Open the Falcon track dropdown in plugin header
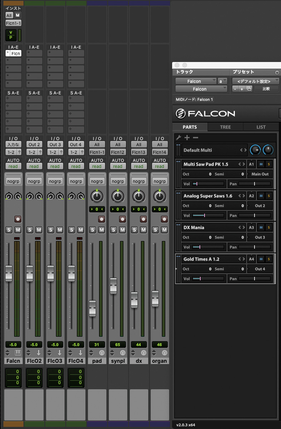This screenshot has width=281, height=429. pyautogui.click(x=196, y=81)
